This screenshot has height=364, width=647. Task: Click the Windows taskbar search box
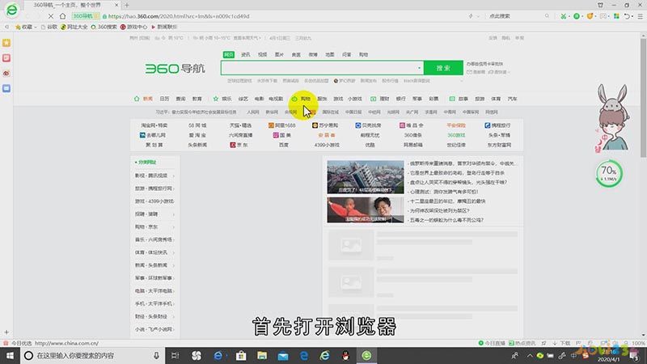point(92,355)
